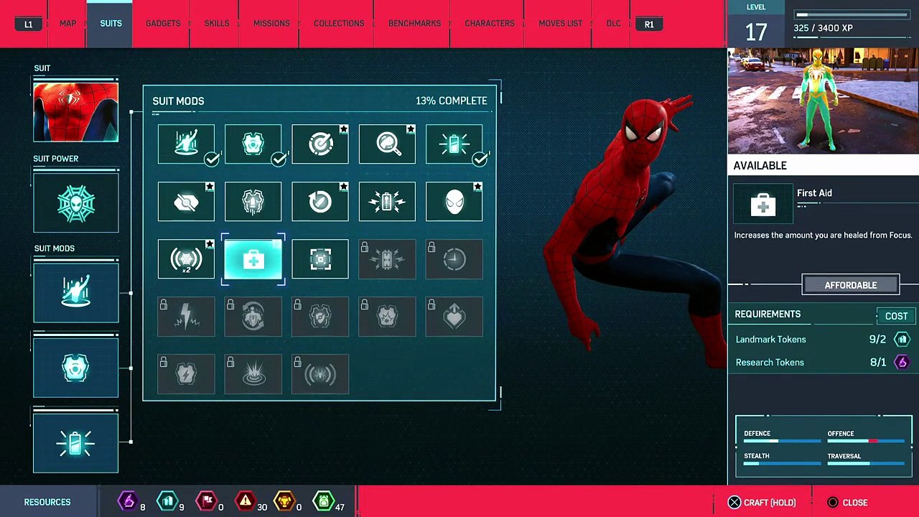Select the locked heart arrow mod

tap(454, 317)
